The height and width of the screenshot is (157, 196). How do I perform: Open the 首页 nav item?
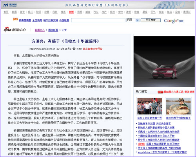tap(6, 12)
